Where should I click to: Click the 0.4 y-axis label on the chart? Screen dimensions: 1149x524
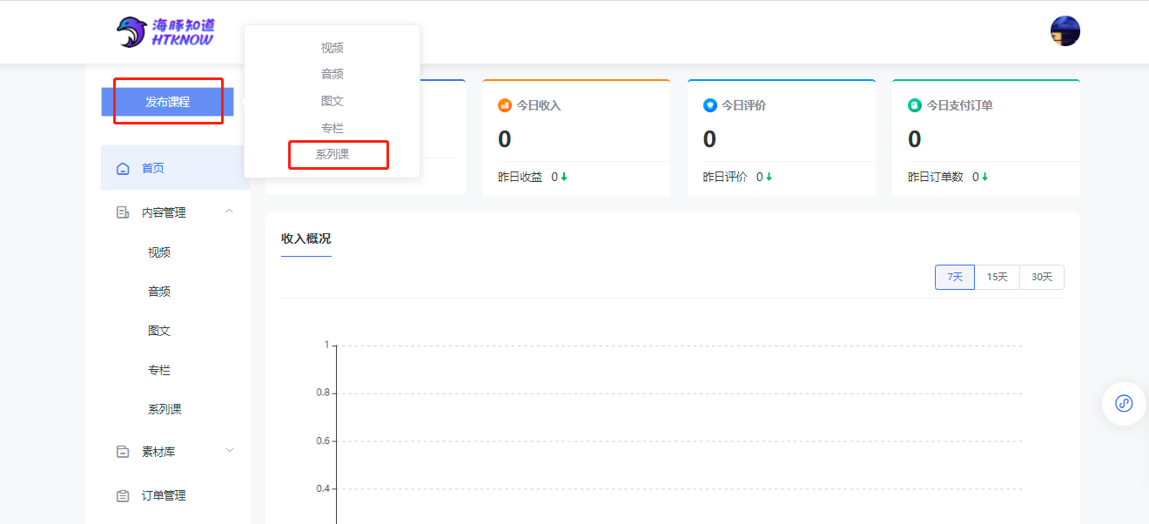(x=323, y=488)
